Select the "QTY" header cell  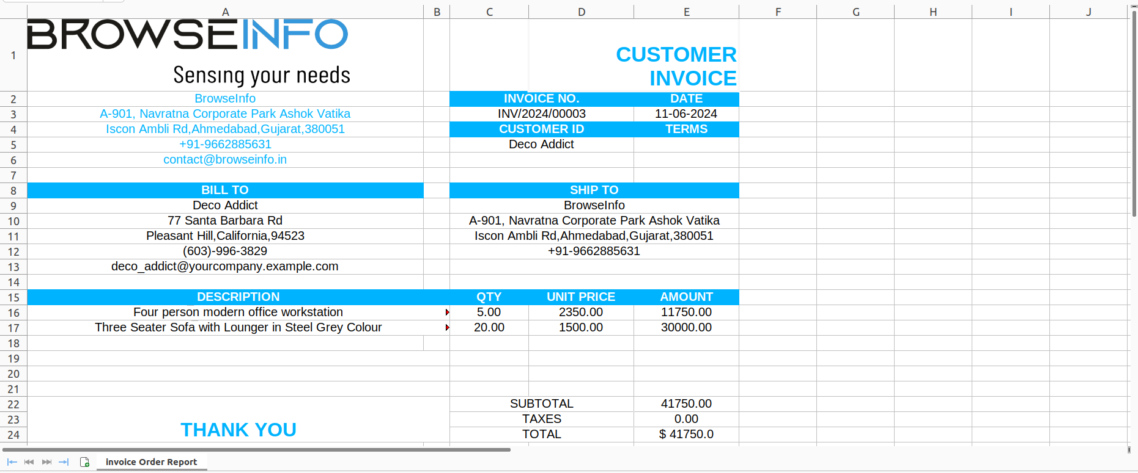click(x=489, y=297)
